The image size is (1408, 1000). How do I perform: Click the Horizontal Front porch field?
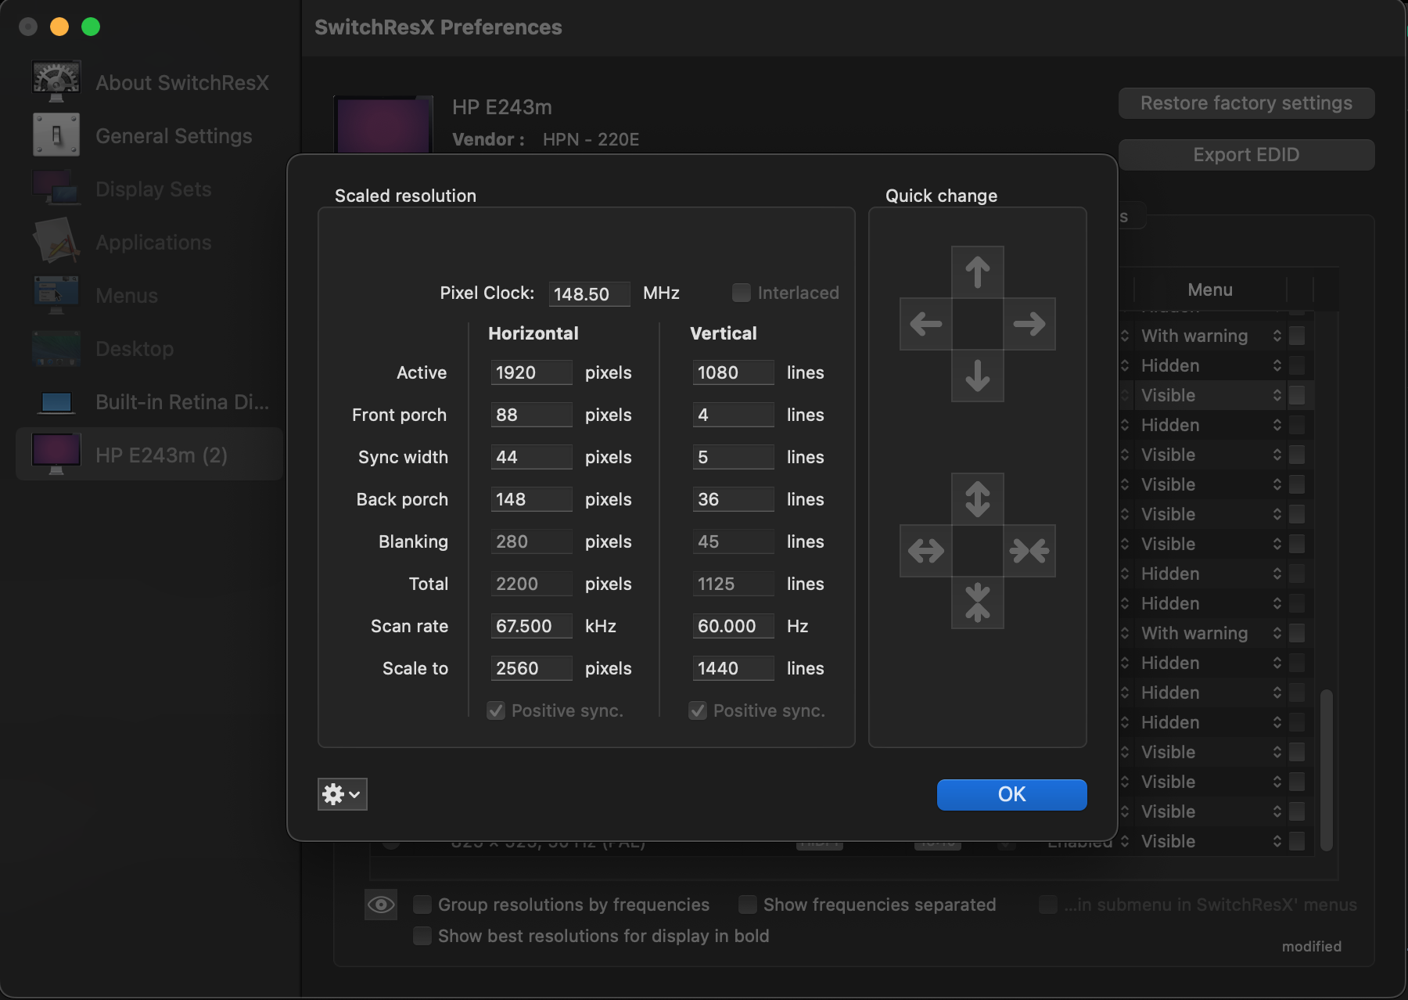point(531,415)
